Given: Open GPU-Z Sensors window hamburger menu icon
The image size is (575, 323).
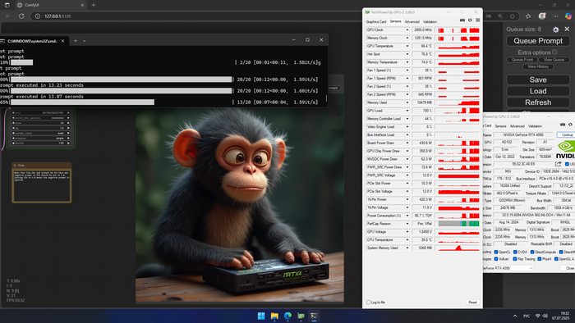Looking at the screenshot, I should pos(477,20).
